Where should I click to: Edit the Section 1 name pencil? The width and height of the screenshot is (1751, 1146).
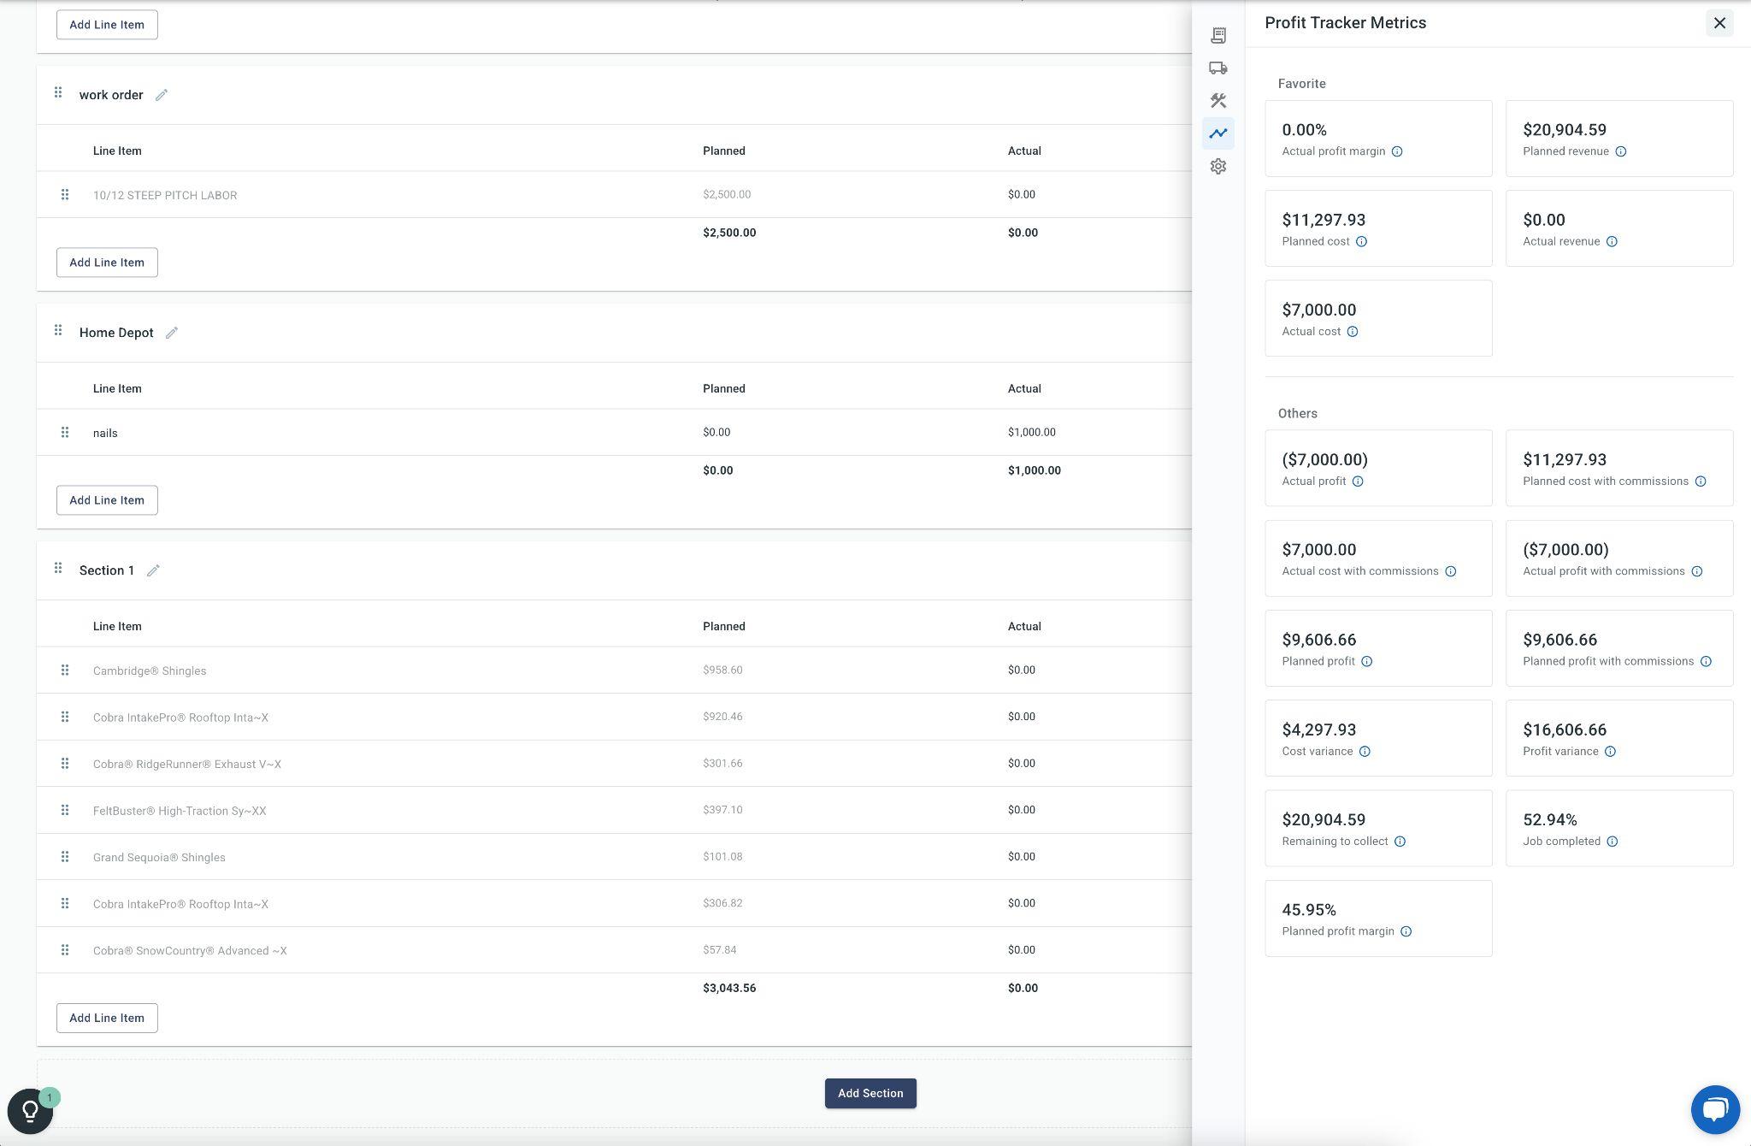pos(153,570)
